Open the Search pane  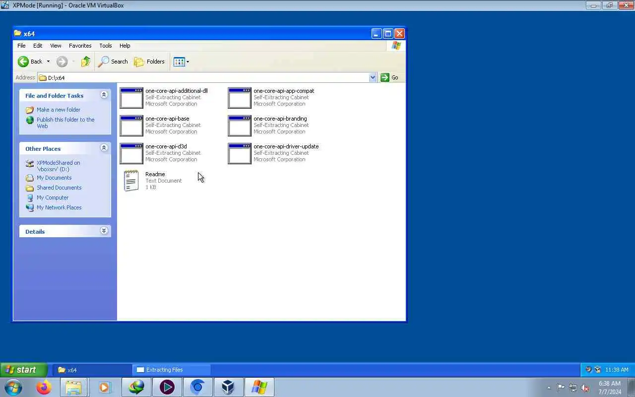pos(113,62)
